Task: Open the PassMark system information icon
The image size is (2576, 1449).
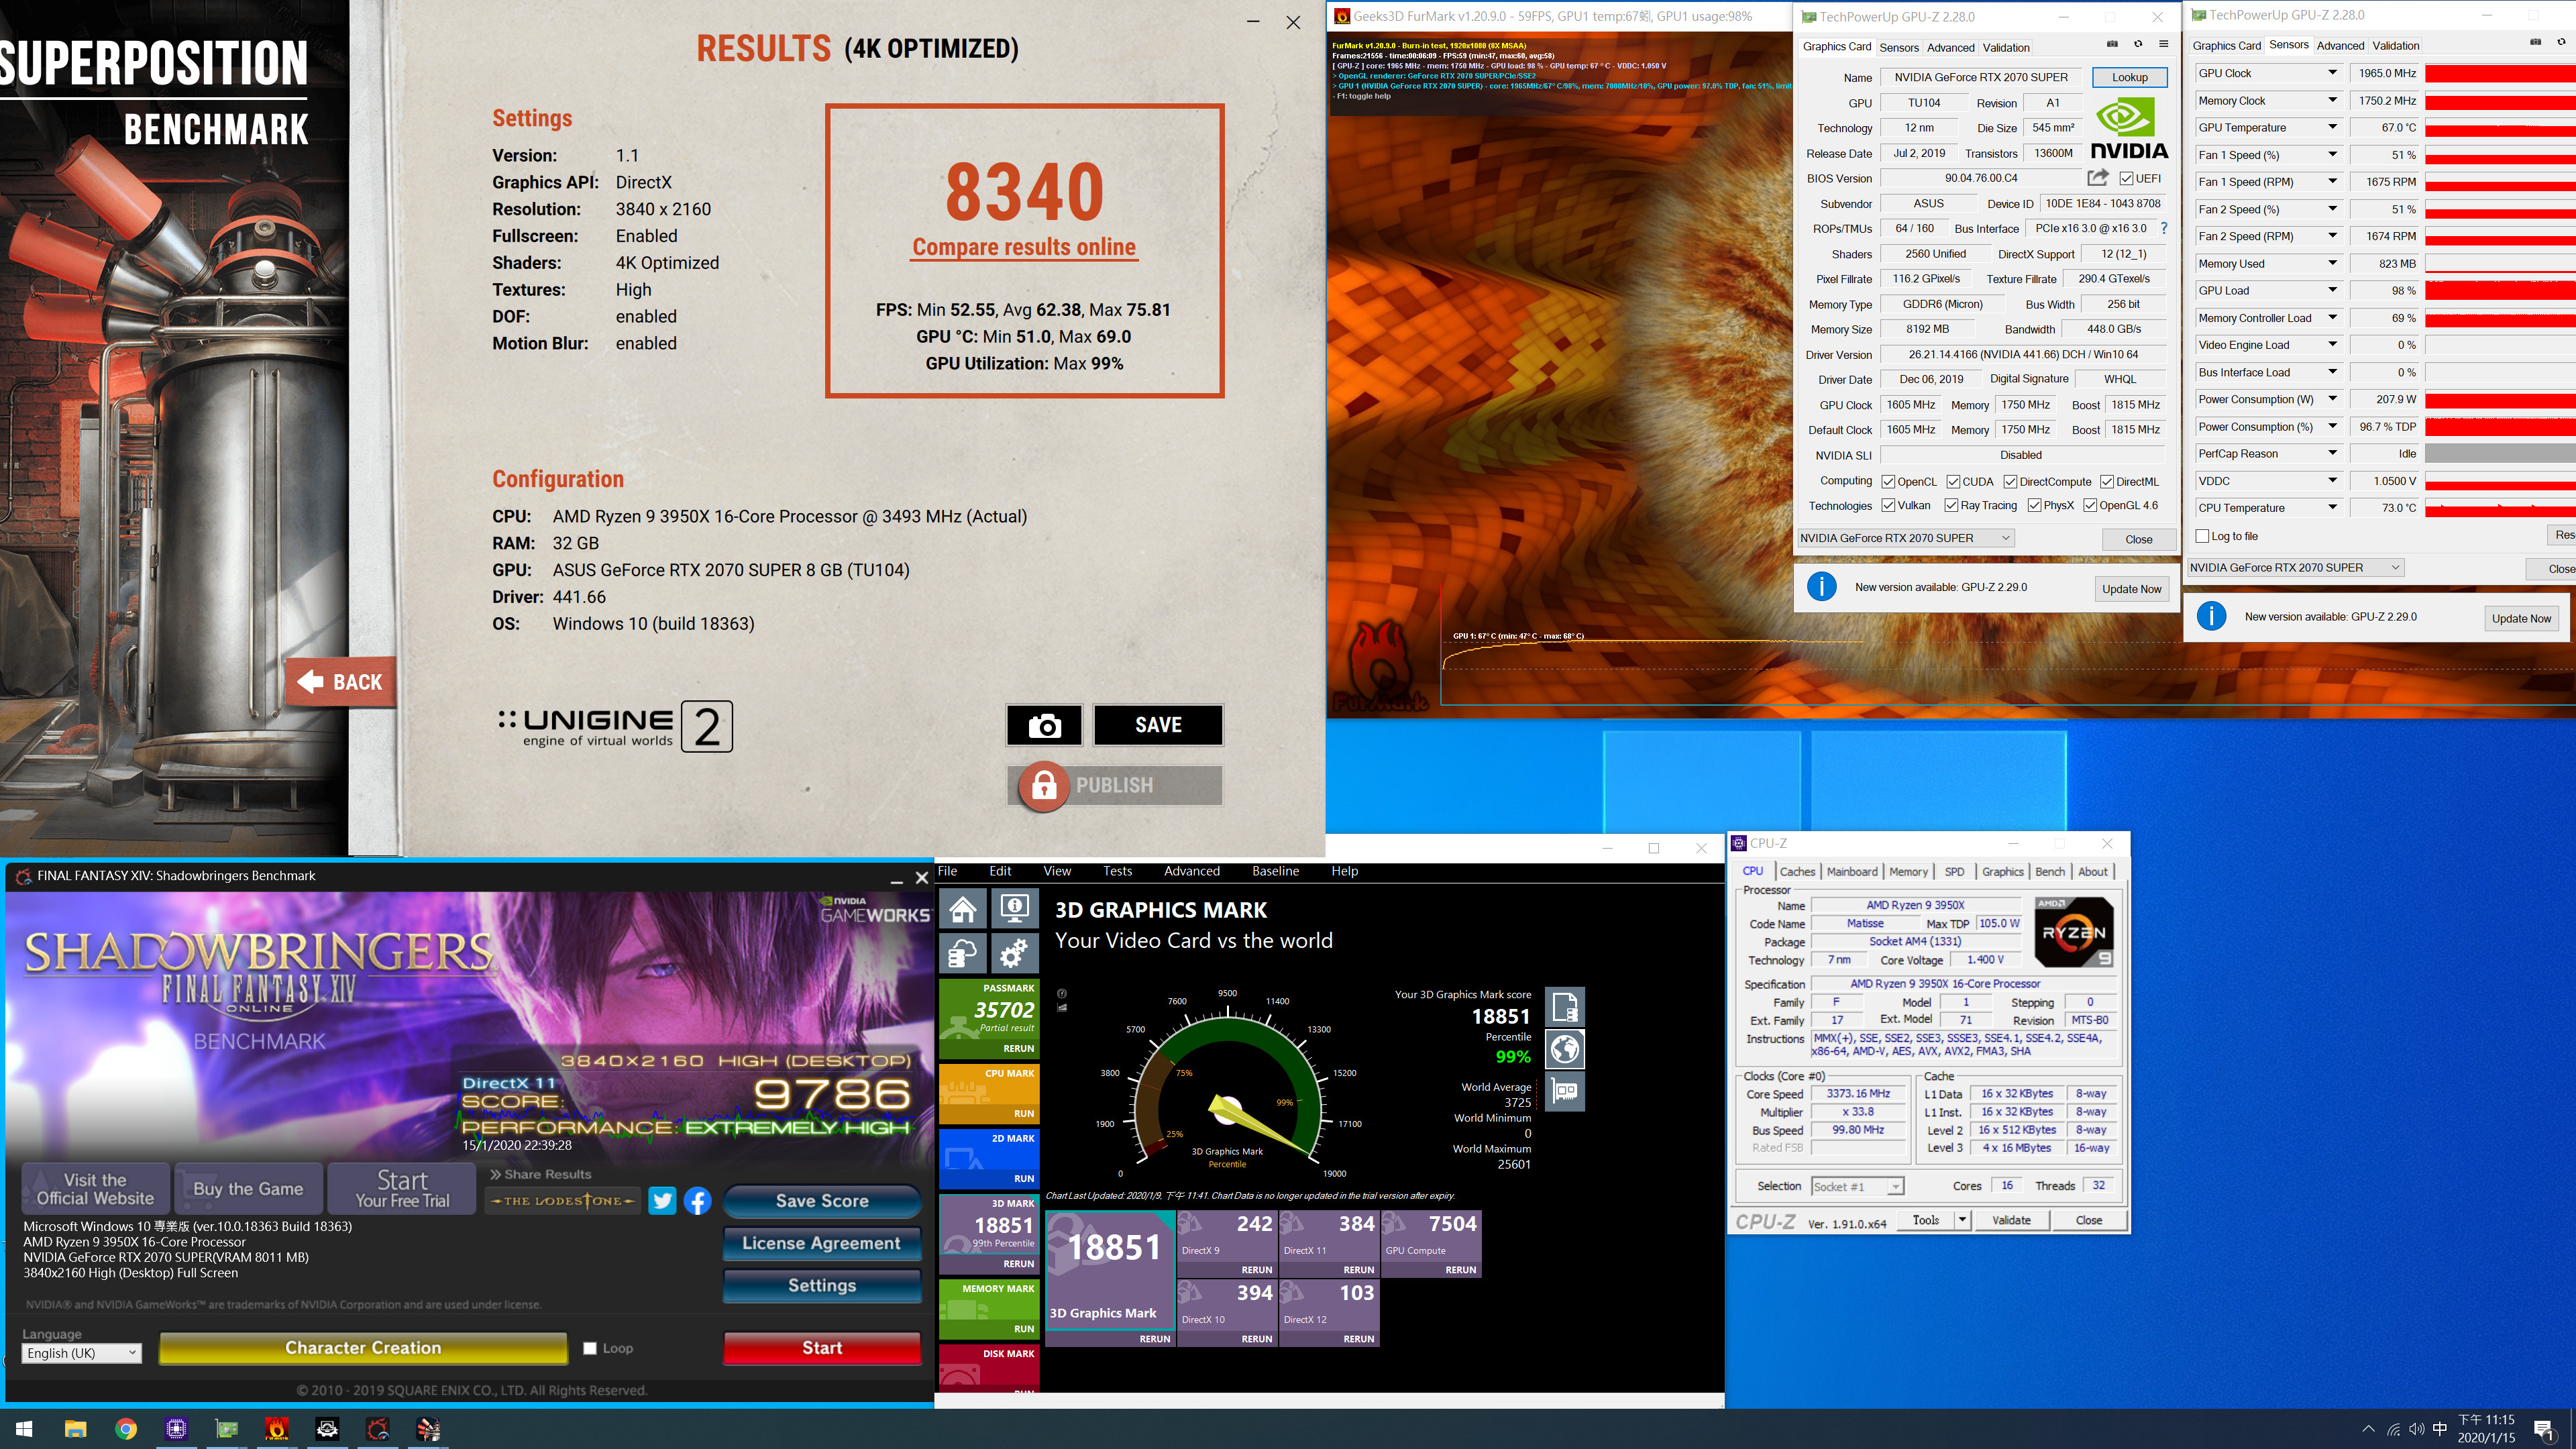Action: click(x=1014, y=909)
